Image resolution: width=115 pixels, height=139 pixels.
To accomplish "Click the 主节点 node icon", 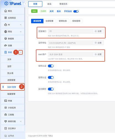I will click(x=6, y=136).
